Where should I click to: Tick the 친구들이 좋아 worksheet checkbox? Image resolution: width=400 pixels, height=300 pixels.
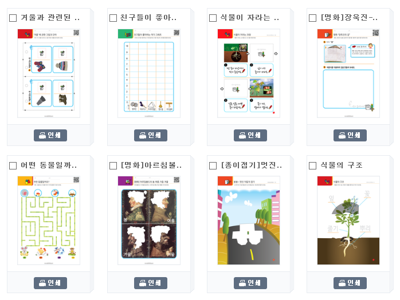pos(113,18)
